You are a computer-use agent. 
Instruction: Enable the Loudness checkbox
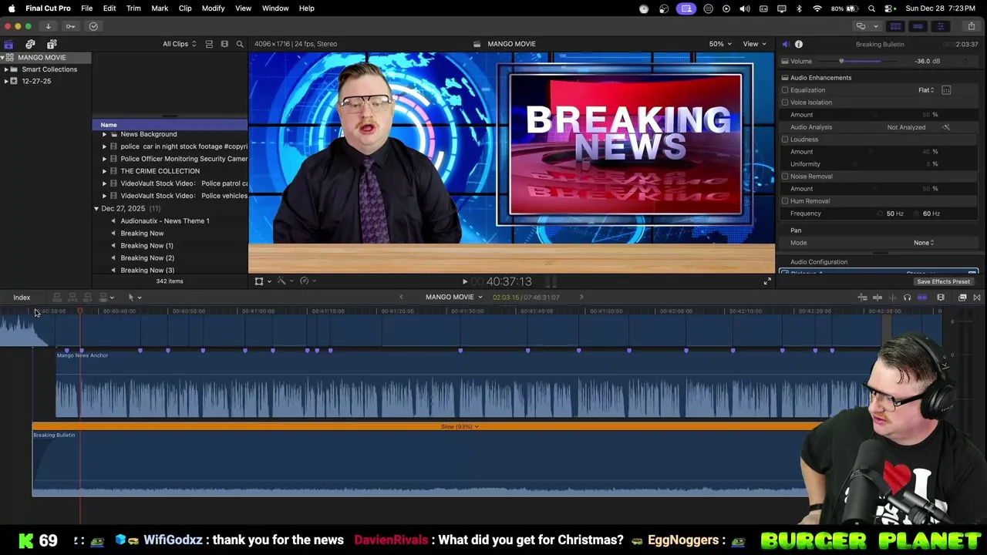tap(785, 140)
